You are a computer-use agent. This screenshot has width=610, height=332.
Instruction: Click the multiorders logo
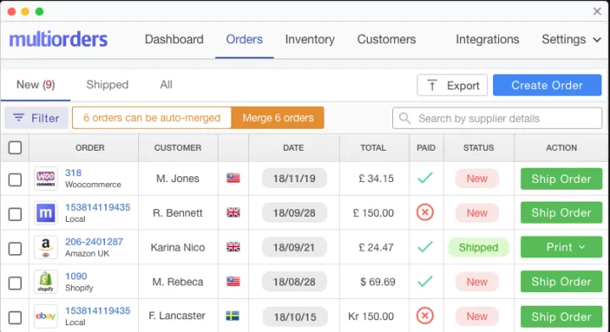[x=58, y=40]
